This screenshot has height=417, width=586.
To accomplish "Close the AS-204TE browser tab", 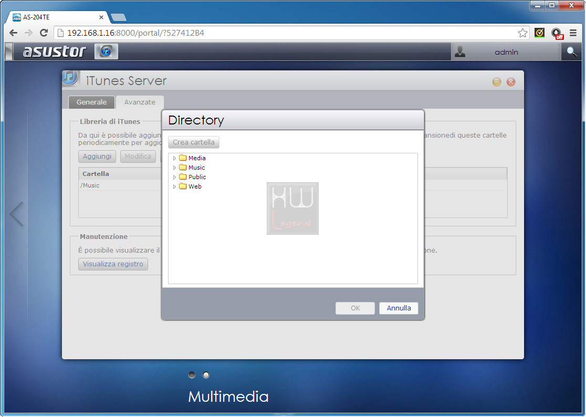I will 101,17.
